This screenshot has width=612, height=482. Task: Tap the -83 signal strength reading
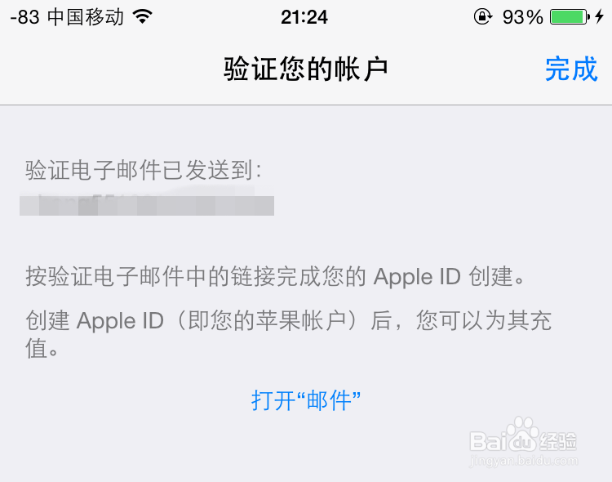(x=24, y=17)
